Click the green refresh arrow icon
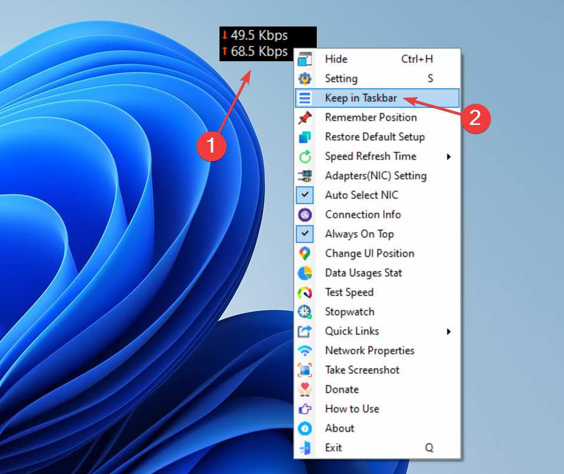Viewport: 564px width, 474px height. pyautogui.click(x=304, y=157)
